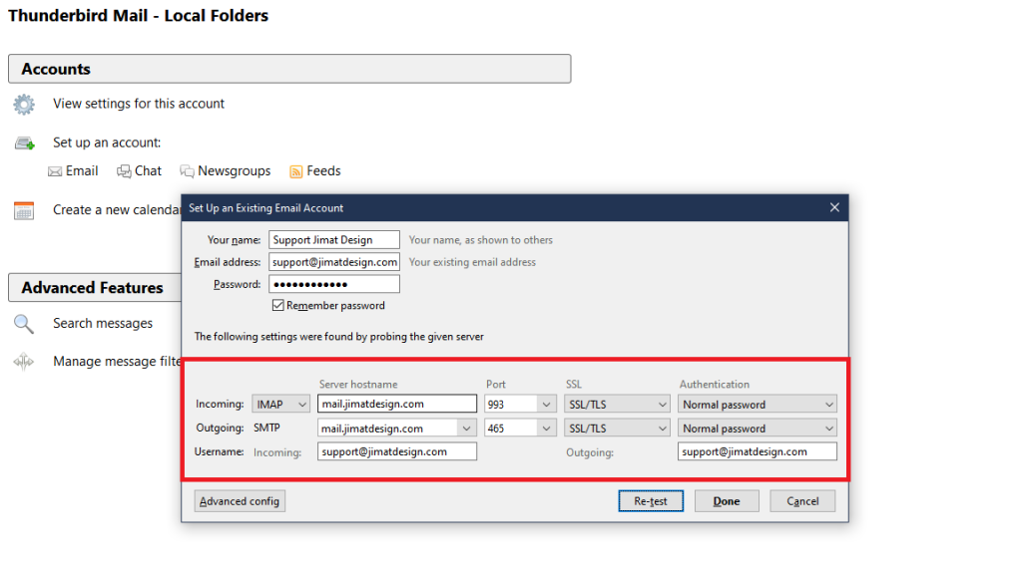Click the Email envelope icon

(55, 171)
